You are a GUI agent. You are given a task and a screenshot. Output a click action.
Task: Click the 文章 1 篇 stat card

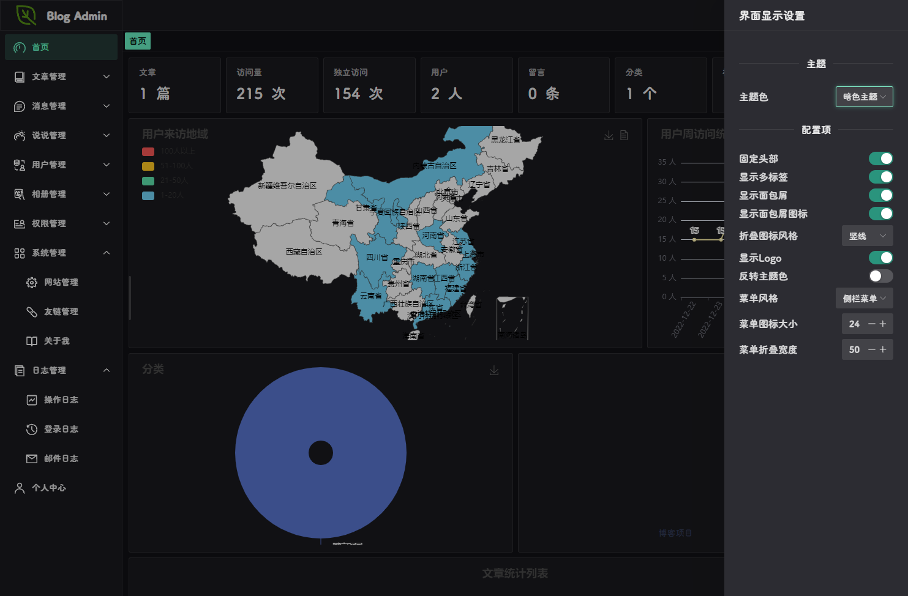(x=174, y=85)
